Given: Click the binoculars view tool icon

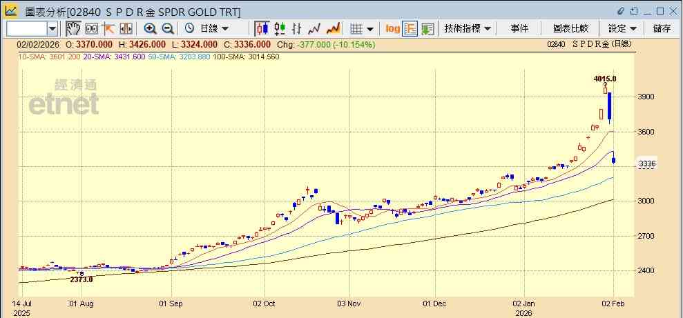Looking at the screenshot, I should pyautogui.click(x=91, y=29).
